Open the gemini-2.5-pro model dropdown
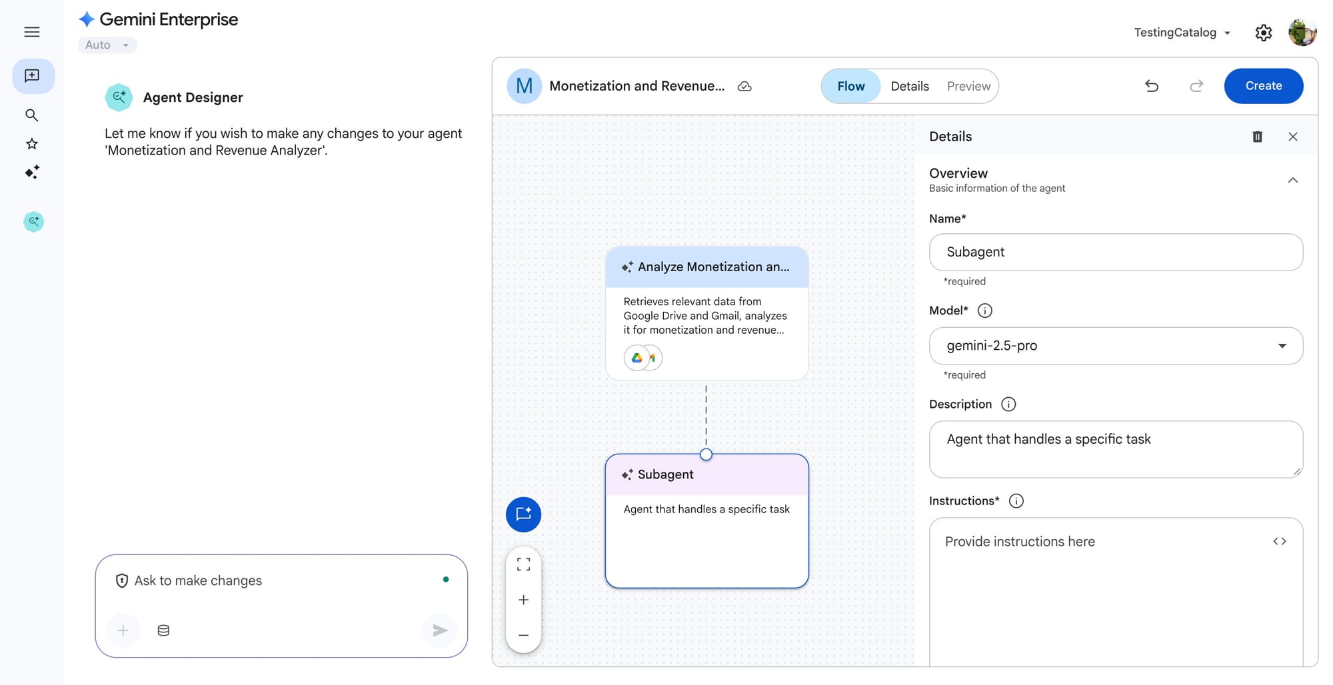 [1115, 346]
